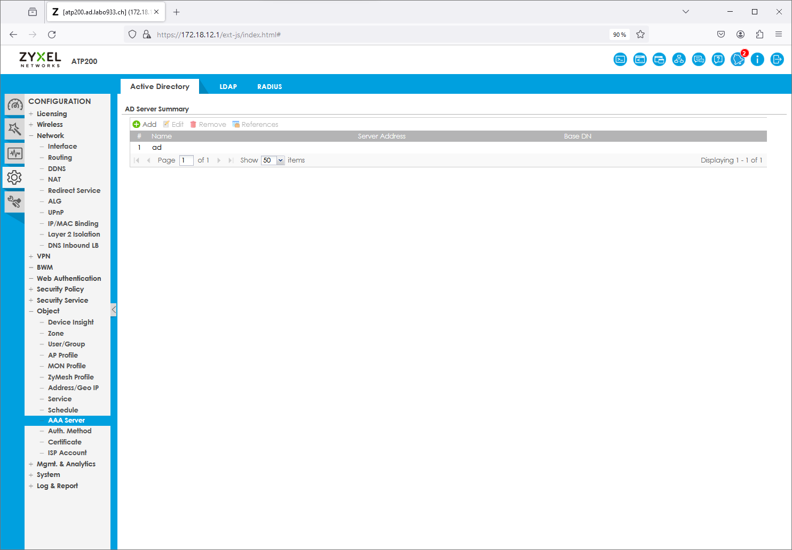Switch to the RADIUS tab
The width and height of the screenshot is (792, 550).
pyautogui.click(x=270, y=86)
